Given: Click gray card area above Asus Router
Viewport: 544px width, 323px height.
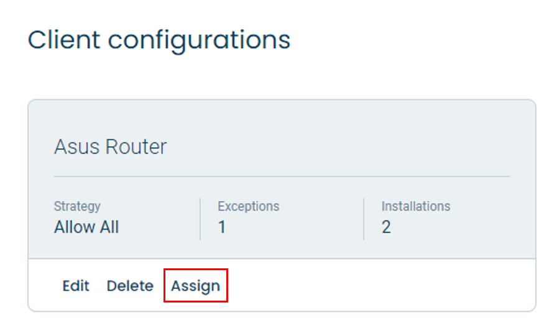Looking at the screenshot, I should (282, 118).
